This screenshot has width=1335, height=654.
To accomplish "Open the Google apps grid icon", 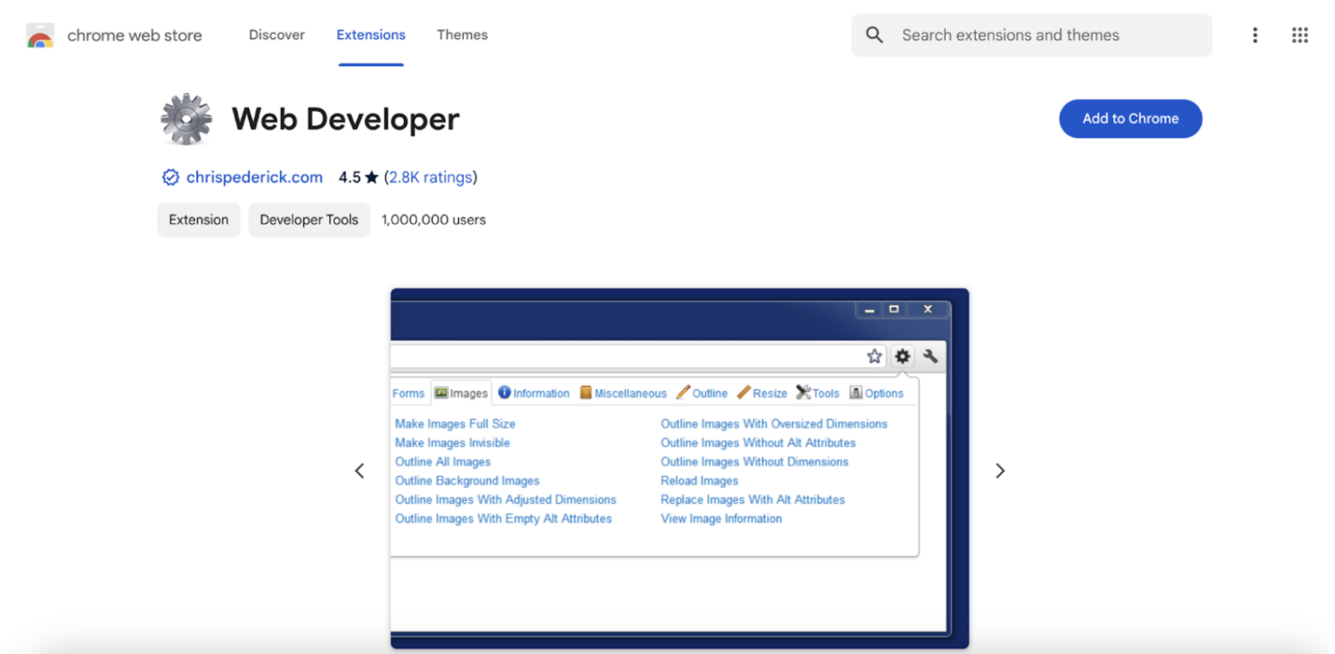I will click(1299, 35).
